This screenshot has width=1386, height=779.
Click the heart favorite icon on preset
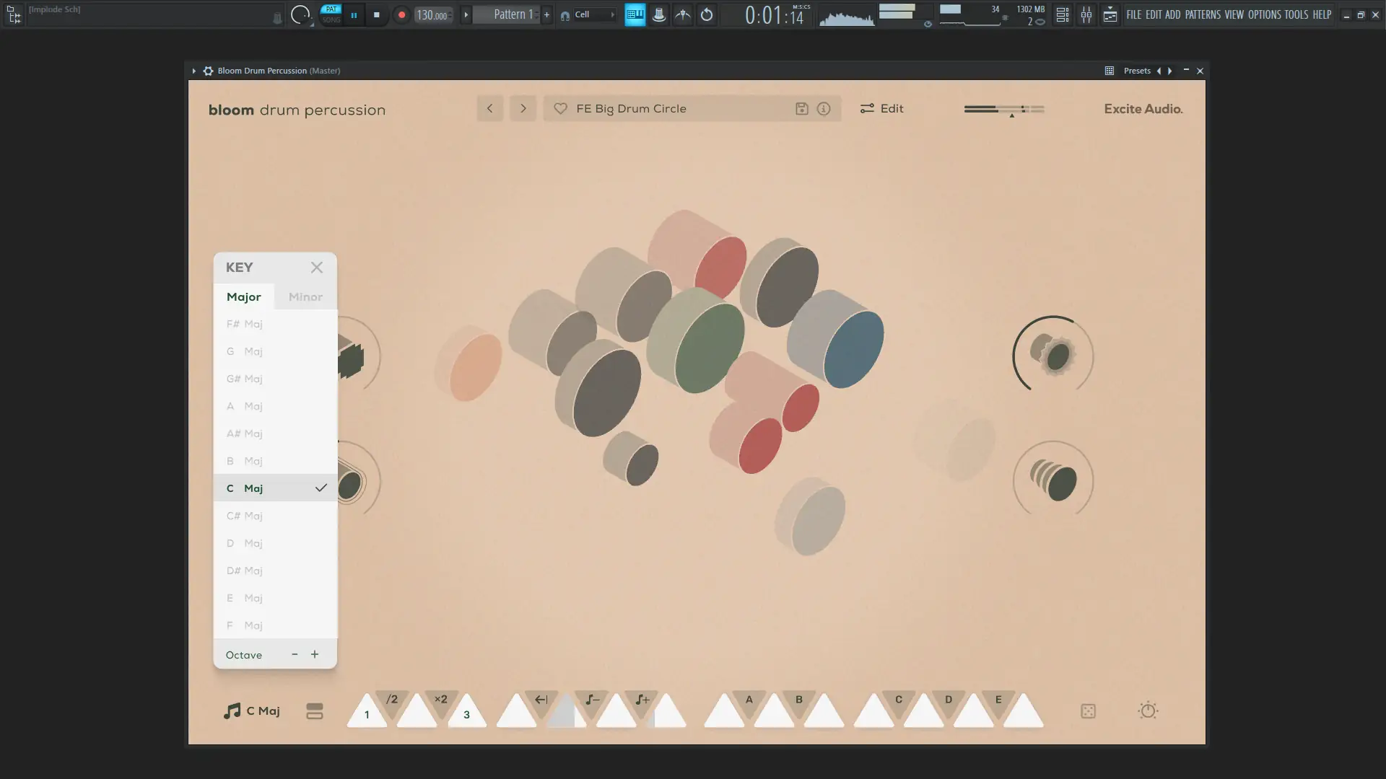click(560, 109)
